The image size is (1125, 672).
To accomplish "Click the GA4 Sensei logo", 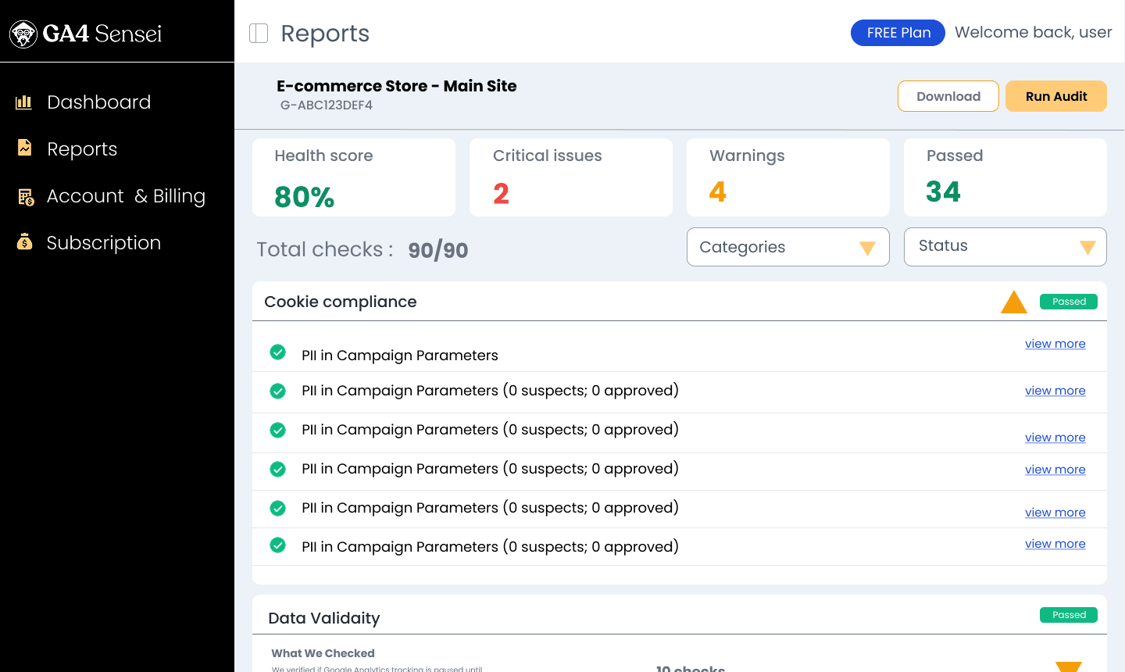I will 86,33.
